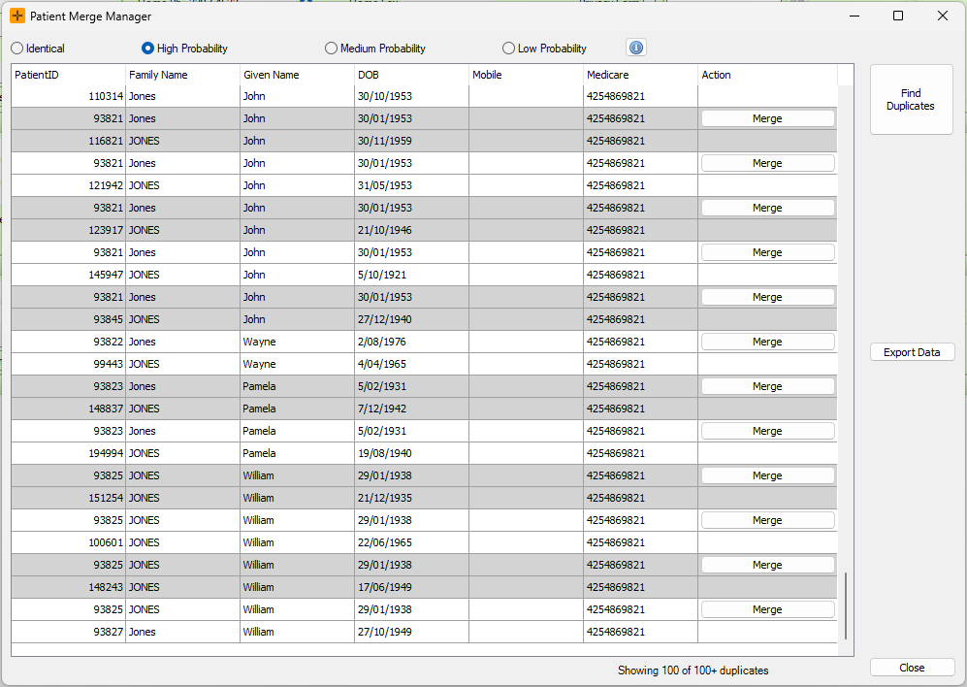Image resolution: width=967 pixels, height=687 pixels.
Task: Click the DOB column header
Action: click(x=411, y=75)
